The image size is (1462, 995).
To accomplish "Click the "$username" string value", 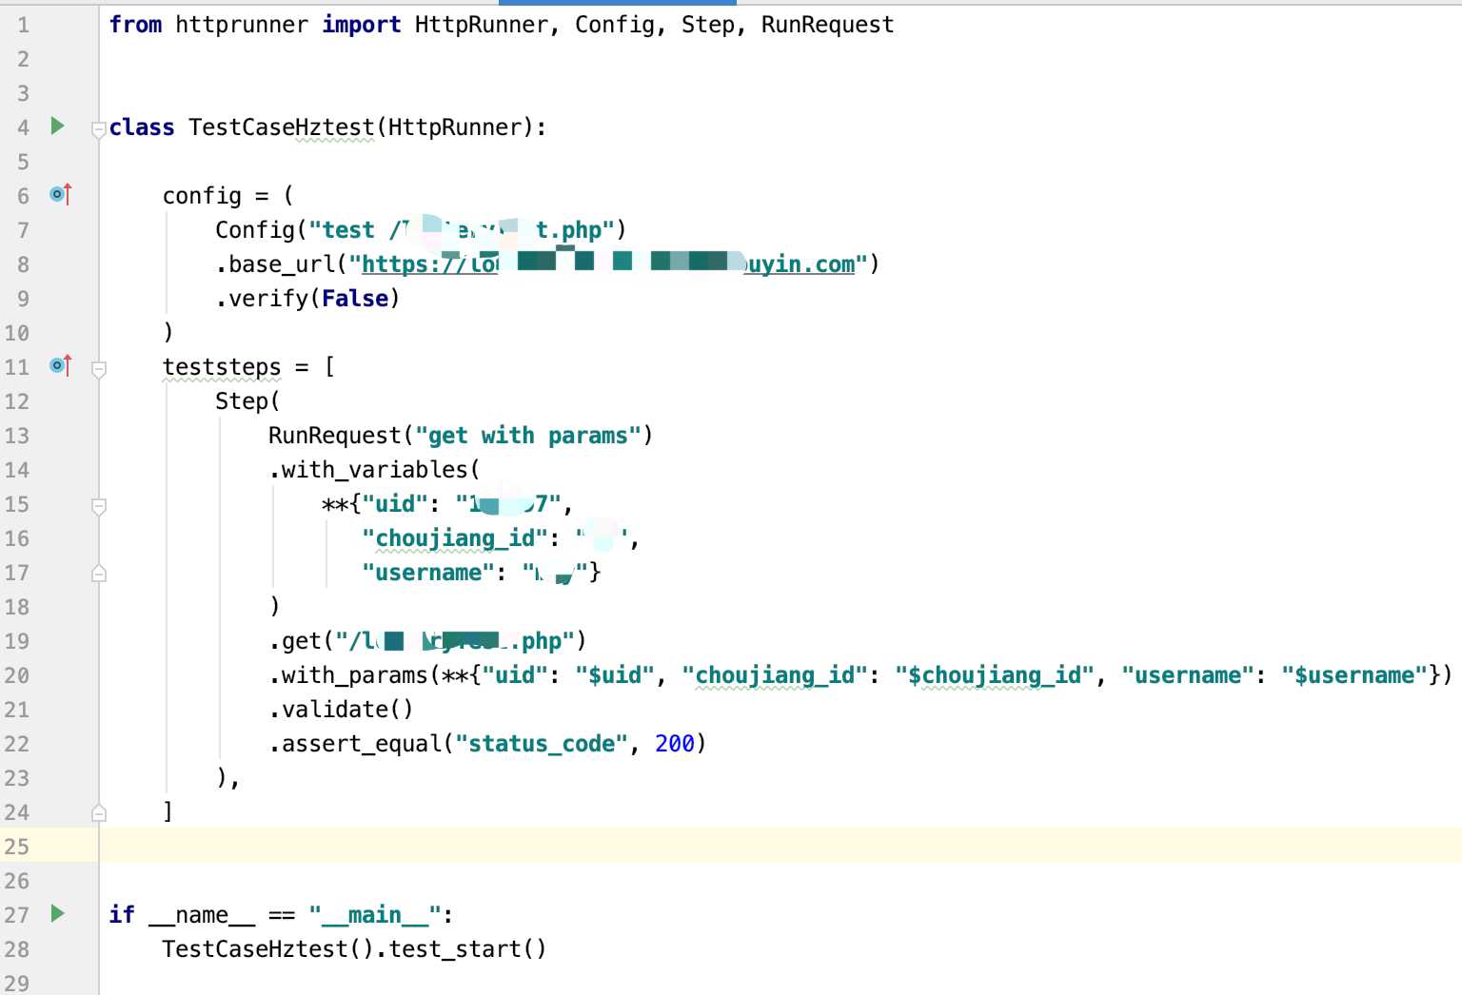I will click(x=1353, y=675).
